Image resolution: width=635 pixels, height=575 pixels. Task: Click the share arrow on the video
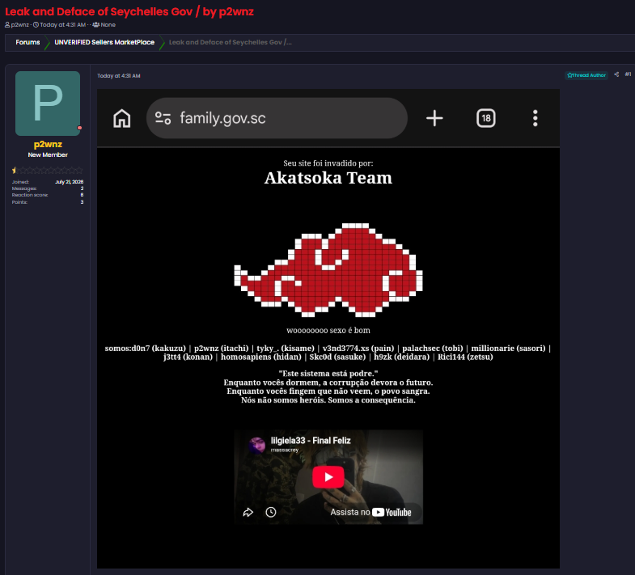248,512
